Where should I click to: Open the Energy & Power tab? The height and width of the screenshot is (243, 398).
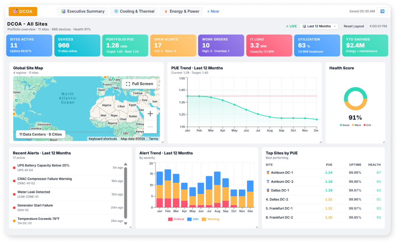point(181,11)
